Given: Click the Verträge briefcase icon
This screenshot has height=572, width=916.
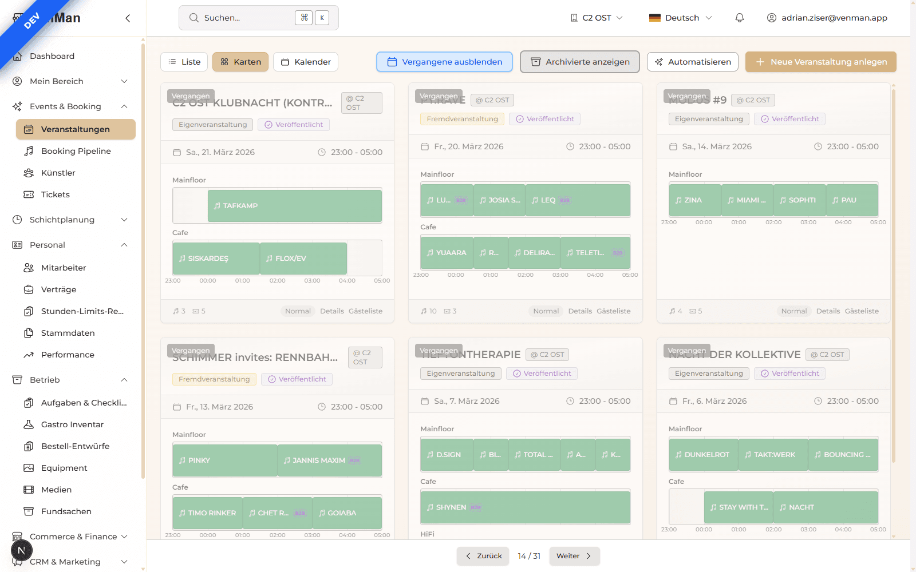Looking at the screenshot, I should click(29, 289).
